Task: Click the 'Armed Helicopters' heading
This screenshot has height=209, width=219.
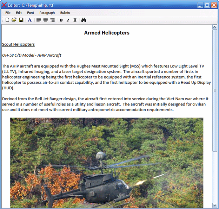Action: coord(107,33)
